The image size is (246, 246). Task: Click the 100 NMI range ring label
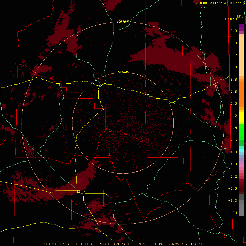(123, 22)
